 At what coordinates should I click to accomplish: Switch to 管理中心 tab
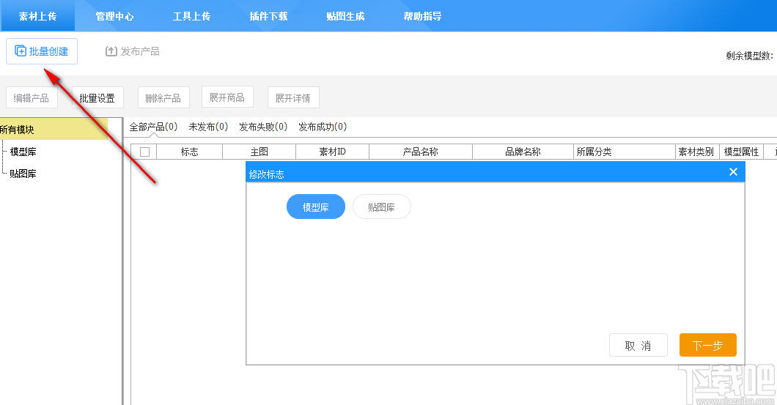[114, 16]
